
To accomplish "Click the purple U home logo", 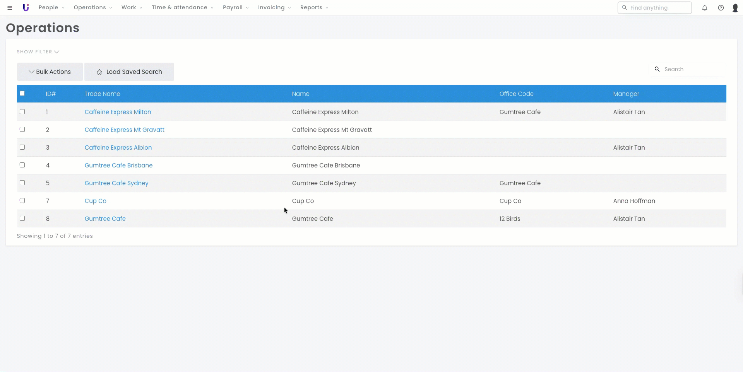I will [26, 8].
